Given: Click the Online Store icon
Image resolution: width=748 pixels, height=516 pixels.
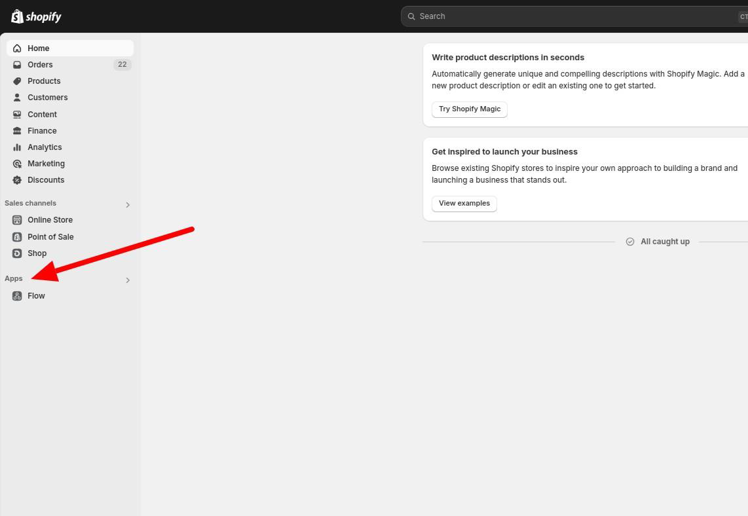Looking at the screenshot, I should [x=17, y=220].
